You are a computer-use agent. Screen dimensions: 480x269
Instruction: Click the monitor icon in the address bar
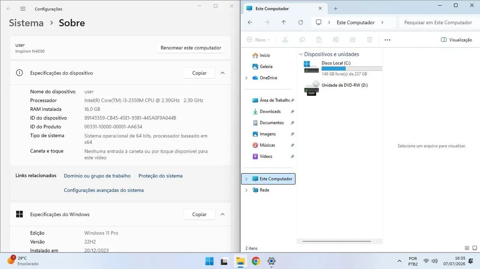pos(318,22)
